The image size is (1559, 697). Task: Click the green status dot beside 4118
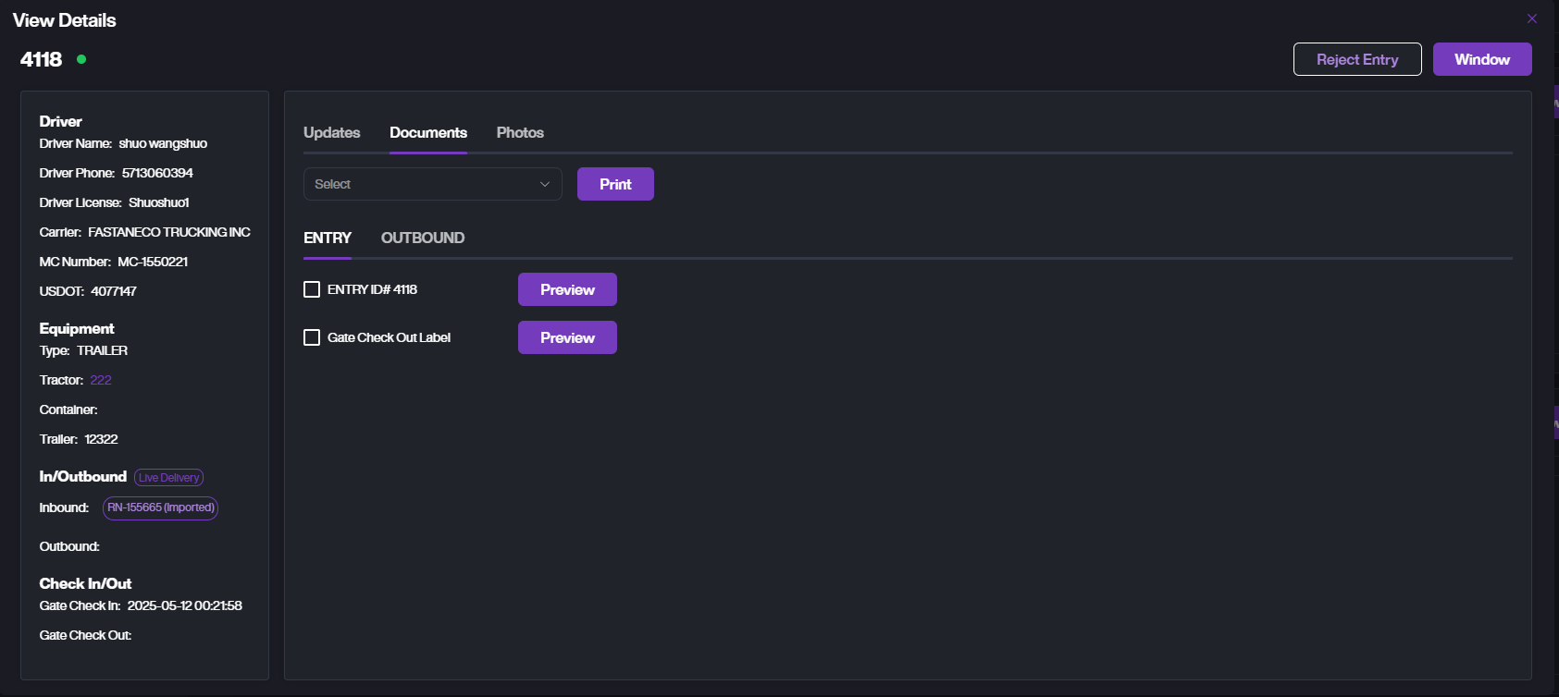point(81,59)
